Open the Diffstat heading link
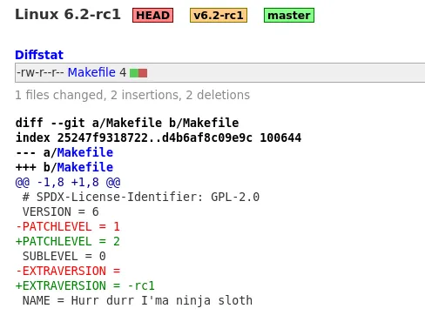Screen dimensions: 425x322 39,55
